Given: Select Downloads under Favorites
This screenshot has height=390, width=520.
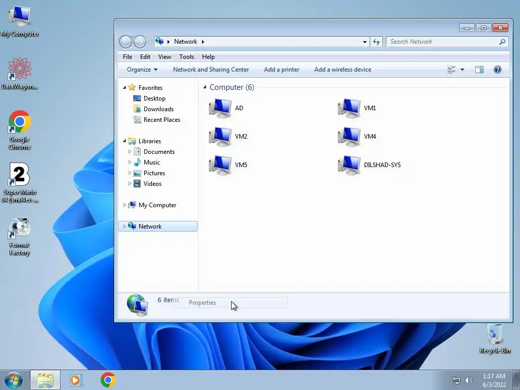Looking at the screenshot, I should (158, 109).
